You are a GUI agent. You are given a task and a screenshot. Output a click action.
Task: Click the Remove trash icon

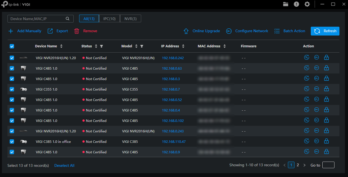click(x=77, y=31)
